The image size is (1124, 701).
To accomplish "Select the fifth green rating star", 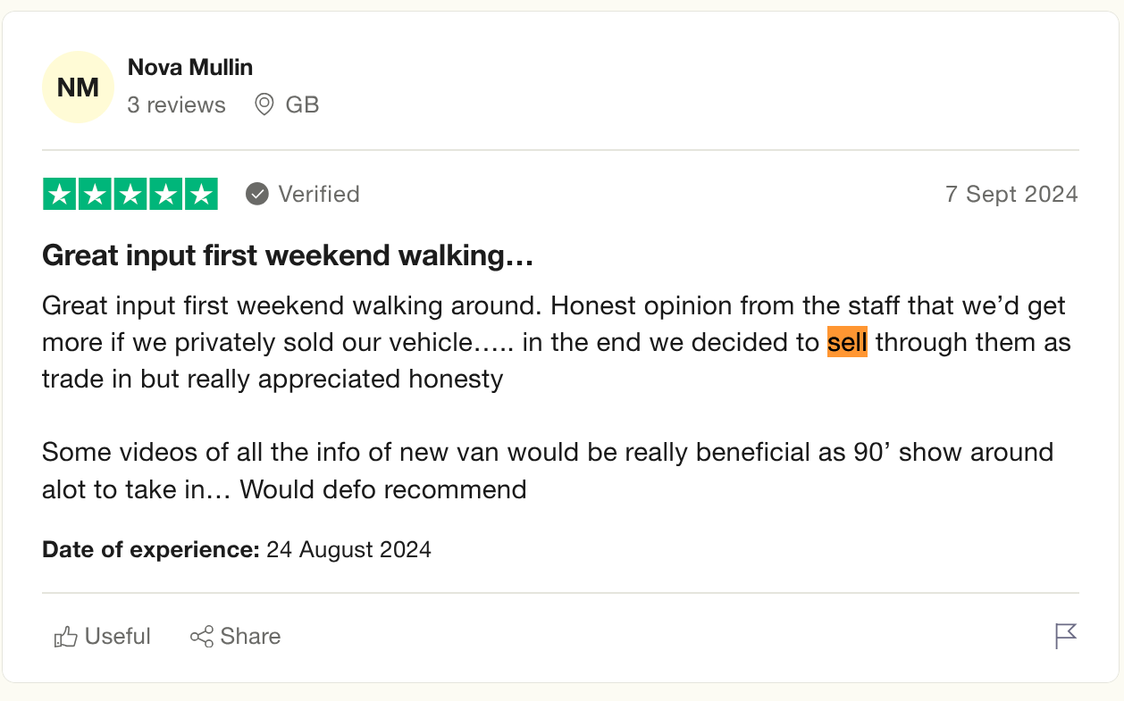I will coord(200,194).
